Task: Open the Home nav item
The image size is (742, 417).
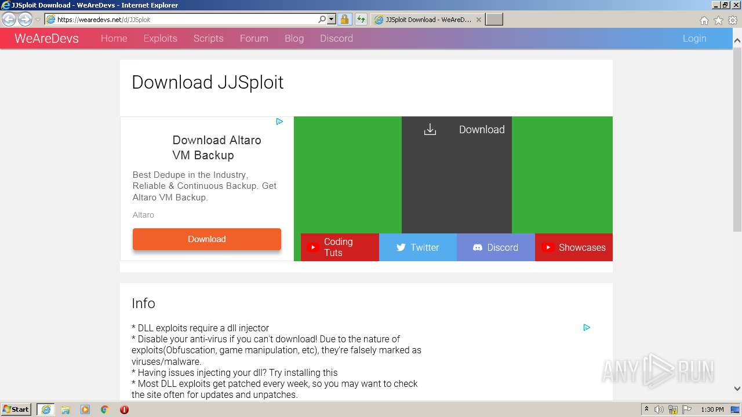Action: tap(114, 38)
